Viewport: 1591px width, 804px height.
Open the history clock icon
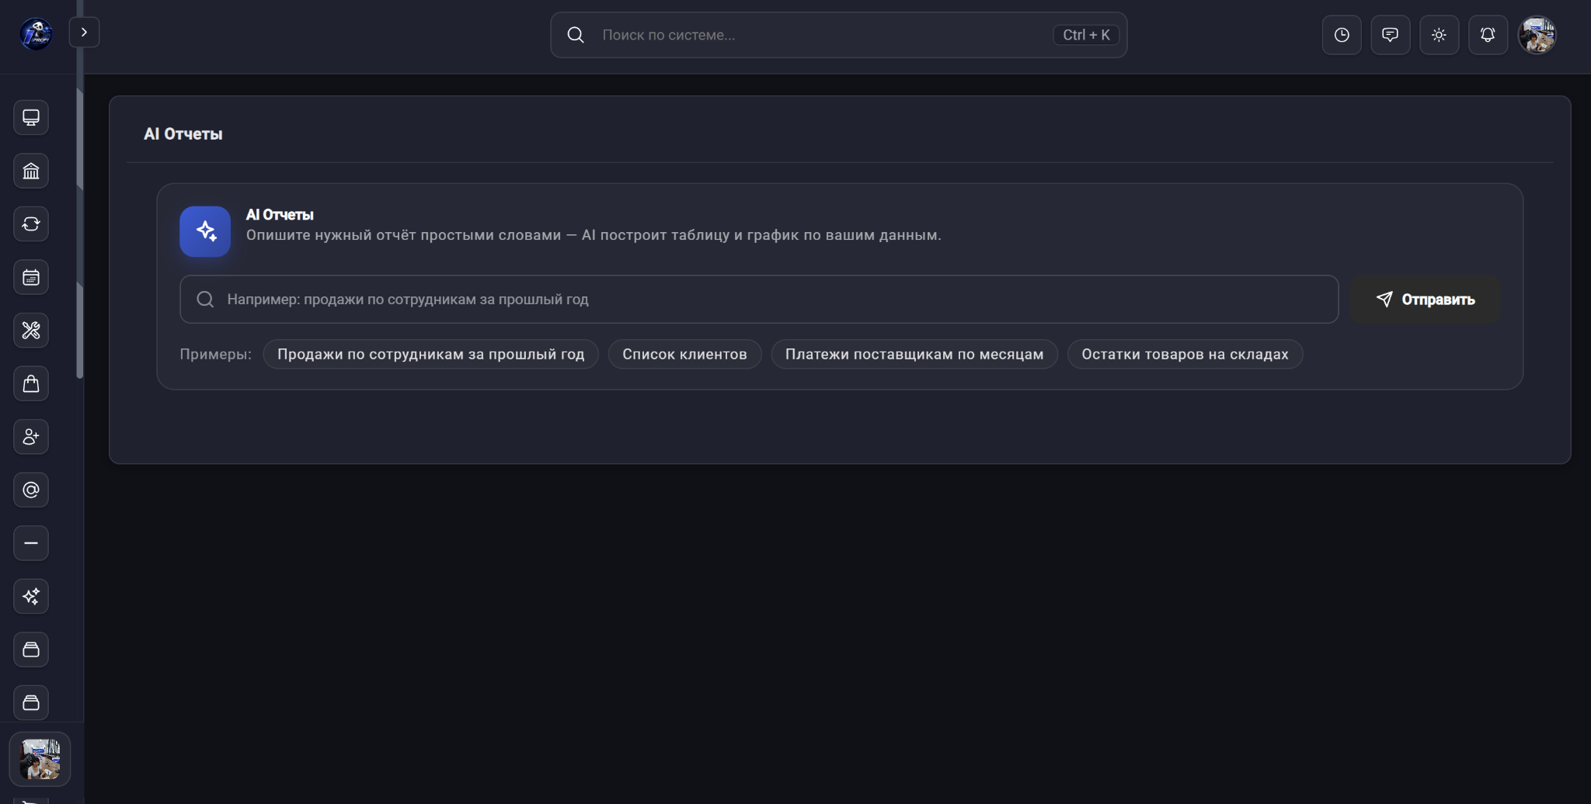[1342, 35]
